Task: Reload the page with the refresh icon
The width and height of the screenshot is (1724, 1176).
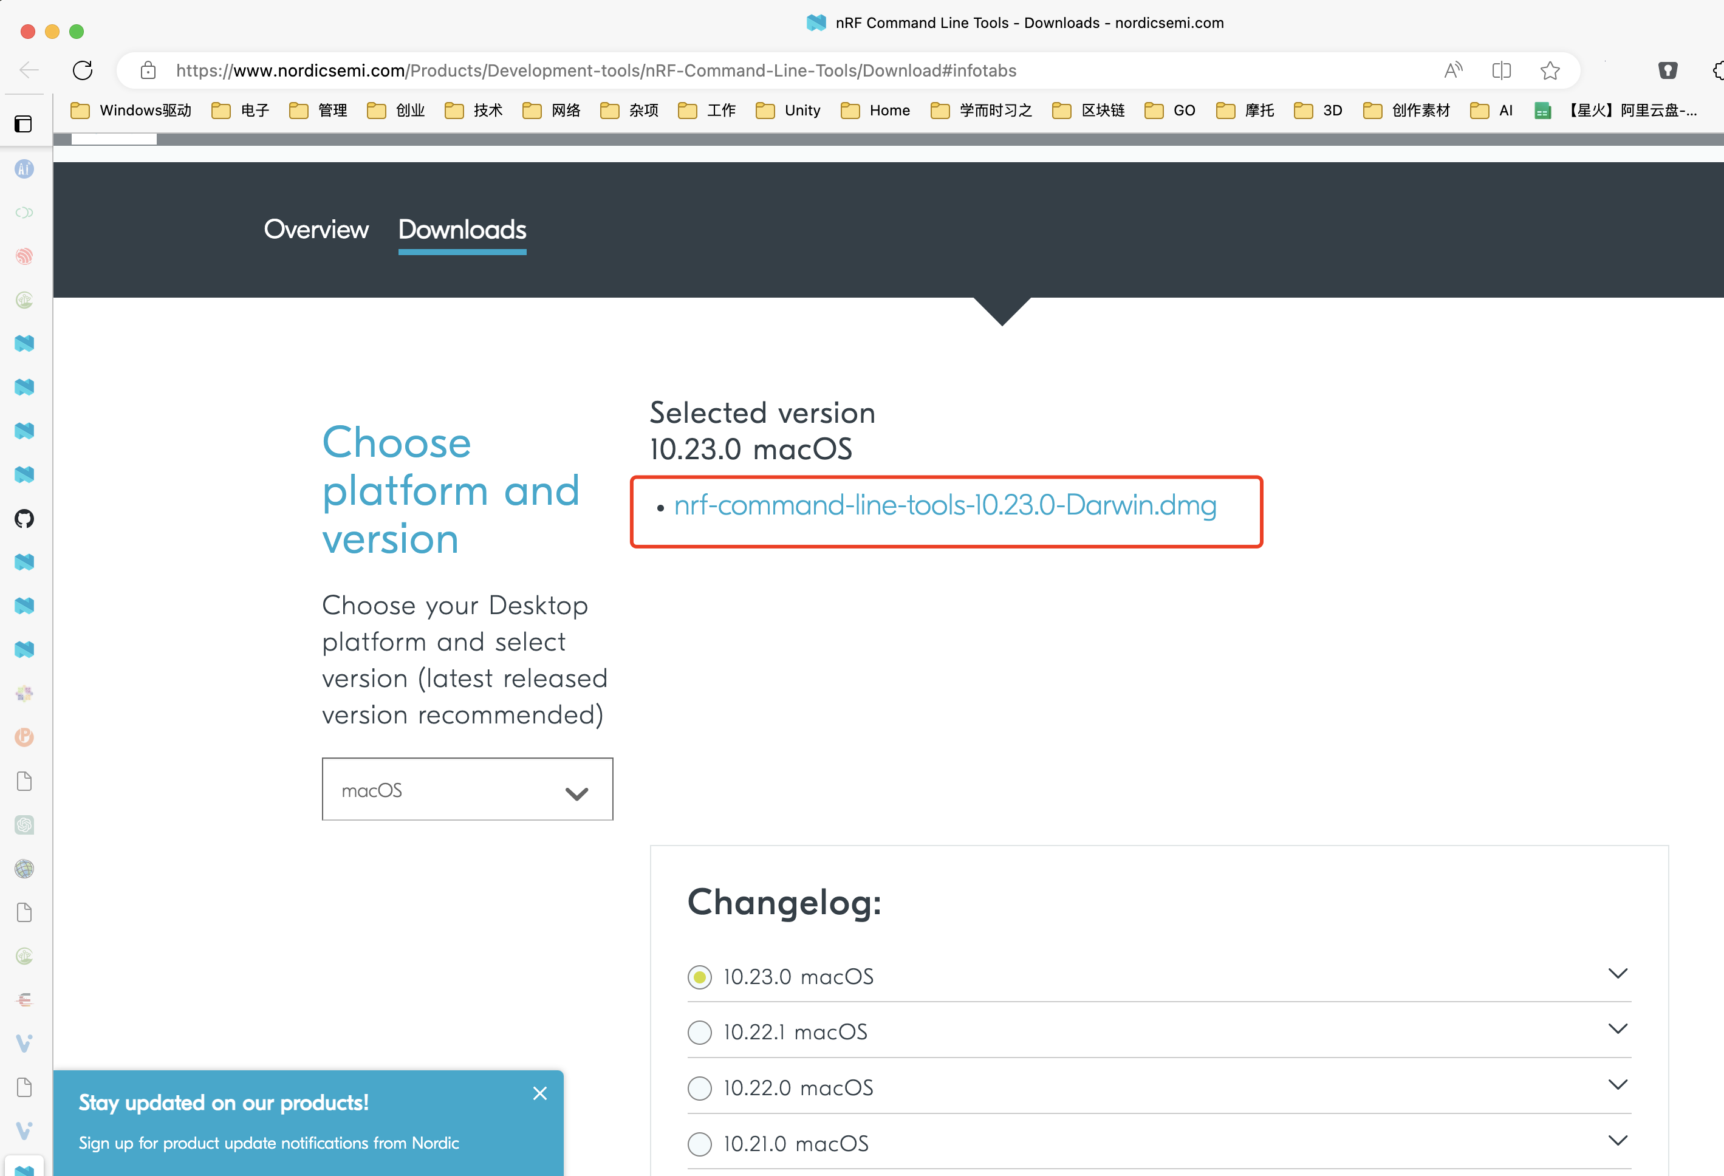Action: [83, 70]
